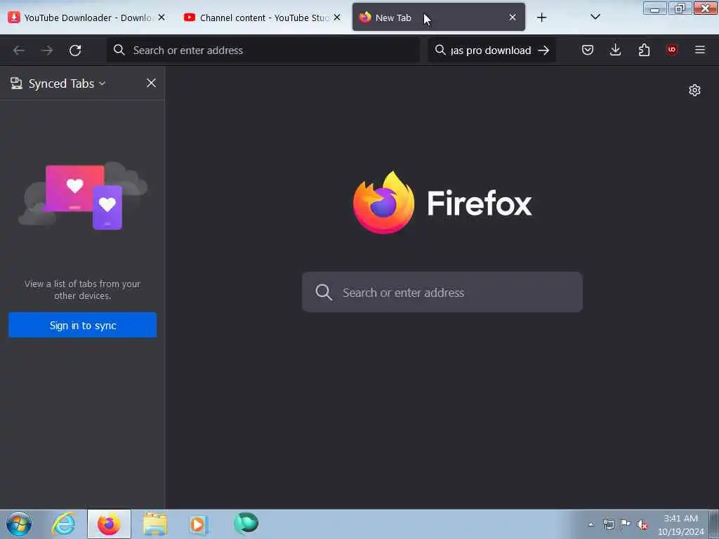Open the uBlock Origin shield icon

click(672, 50)
